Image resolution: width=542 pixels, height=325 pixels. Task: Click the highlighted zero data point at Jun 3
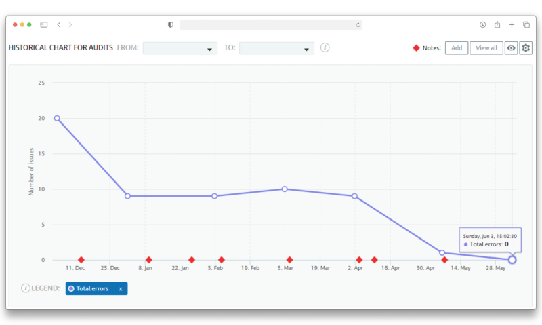[x=512, y=260]
